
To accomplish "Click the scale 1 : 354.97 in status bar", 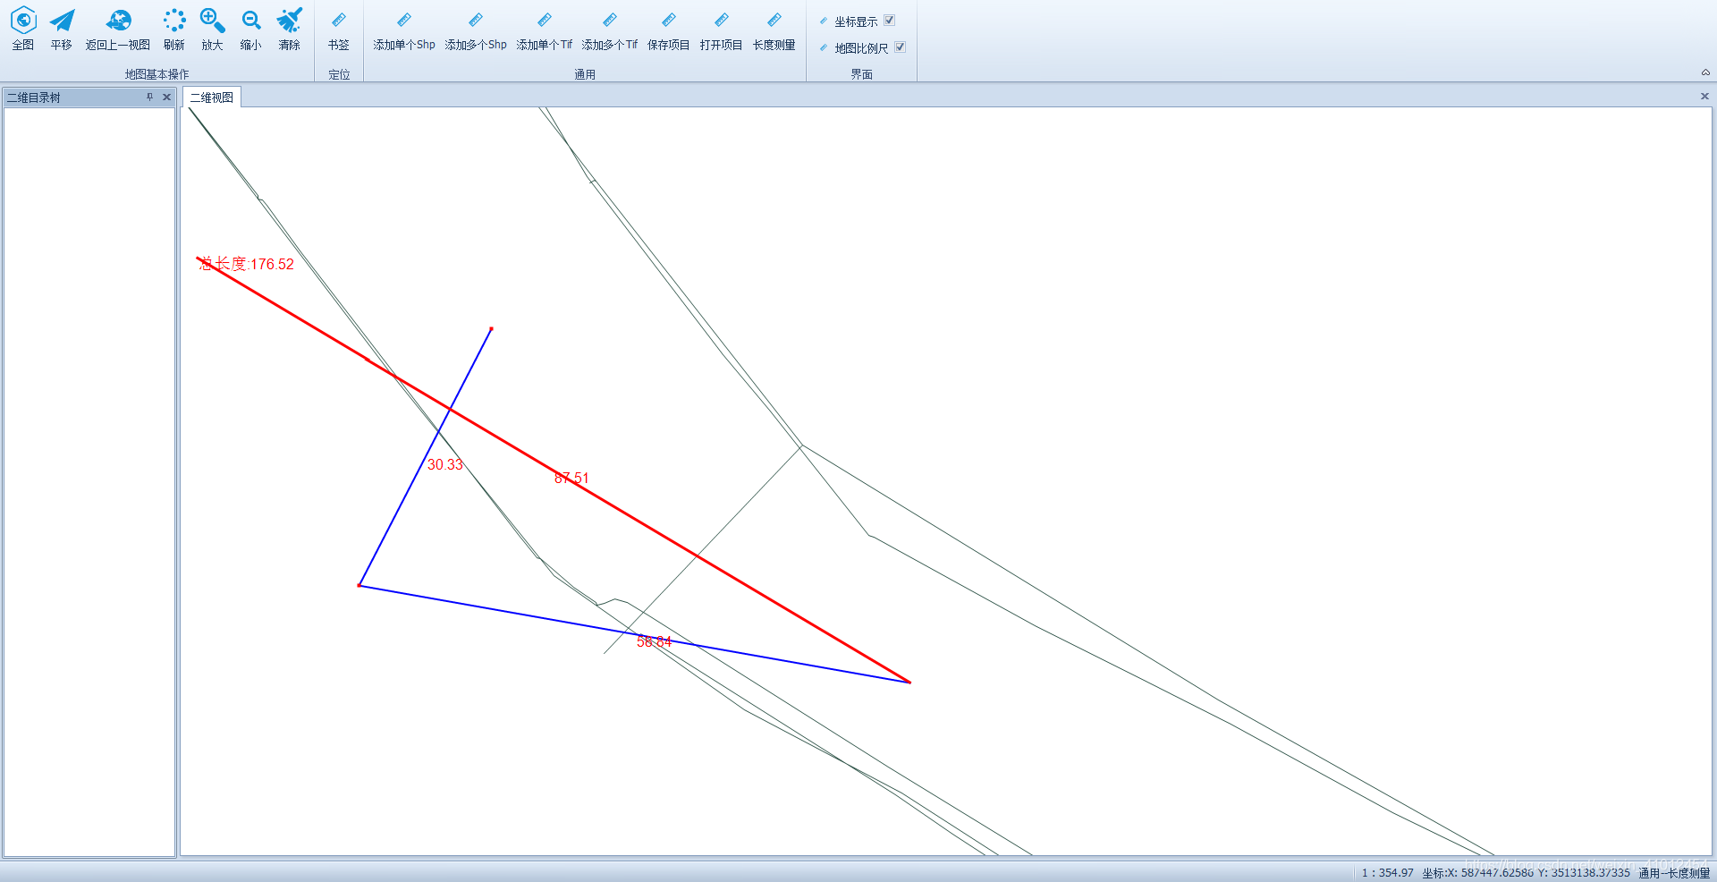I will coord(1387,873).
